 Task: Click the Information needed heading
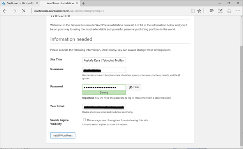tap(71, 39)
